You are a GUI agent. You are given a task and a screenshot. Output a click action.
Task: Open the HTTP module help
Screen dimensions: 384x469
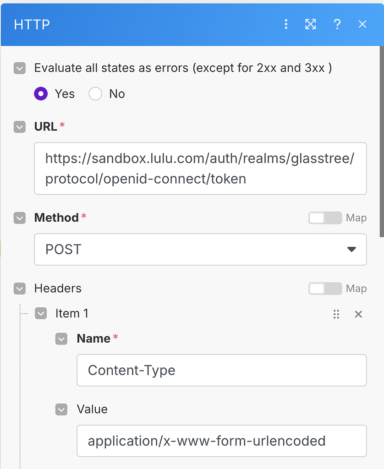point(337,24)
